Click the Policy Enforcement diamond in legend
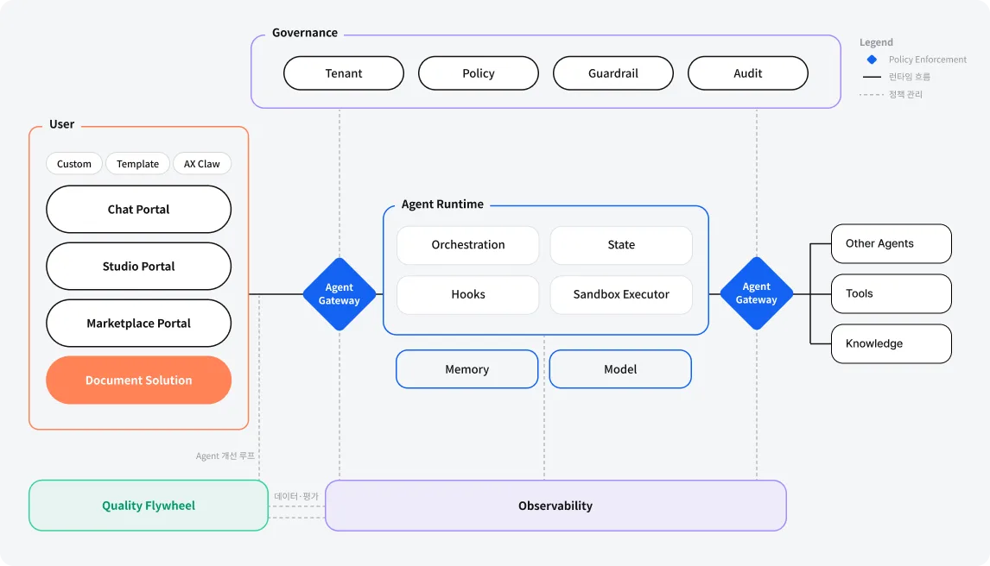Image resolution: width=990 pixels, height=566 pixels. point(872,60)
